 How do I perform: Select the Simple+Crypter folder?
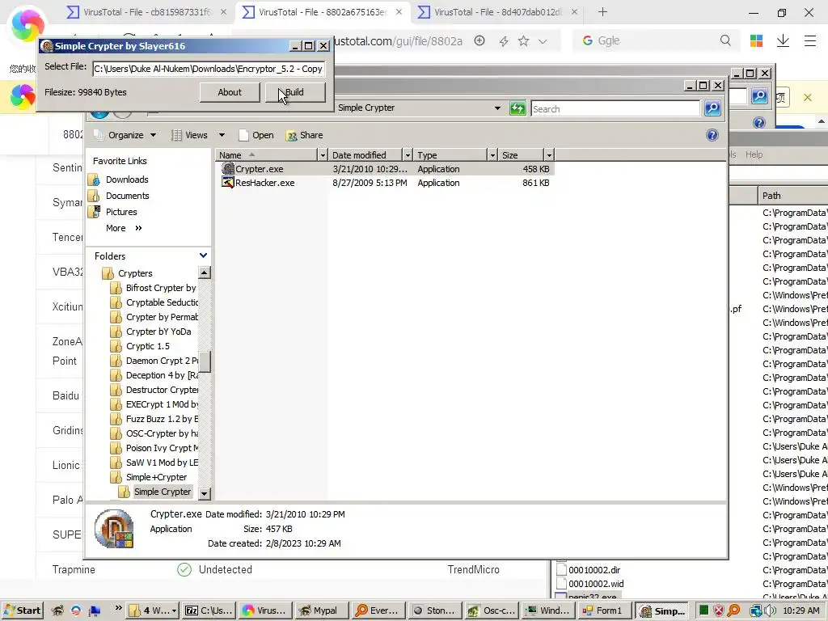click(x=149, y=477)
